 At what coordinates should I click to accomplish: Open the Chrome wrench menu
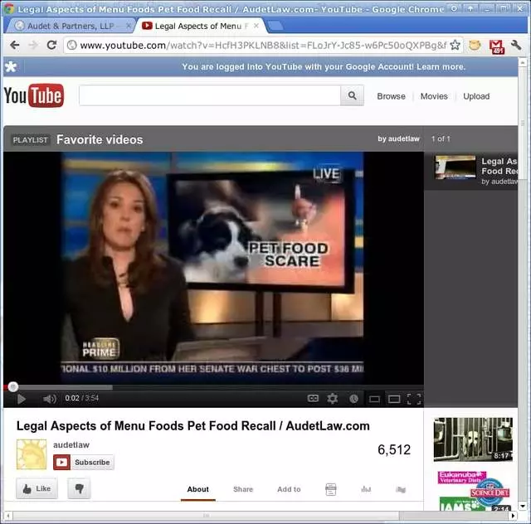pos(516,45)
